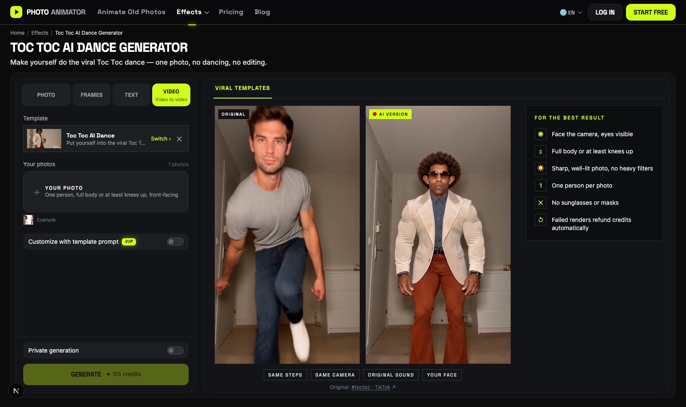The height and width of the screenshot is (407, 686).
Task: Click the round N badge icon
Action: tap(16, 391)
